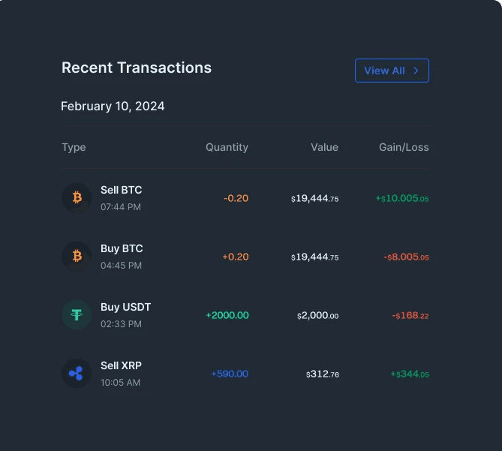Click the chevron arrow inside View All
This screenshot has width=502, height=451.
pyautogui.click(x=416, y=71)
